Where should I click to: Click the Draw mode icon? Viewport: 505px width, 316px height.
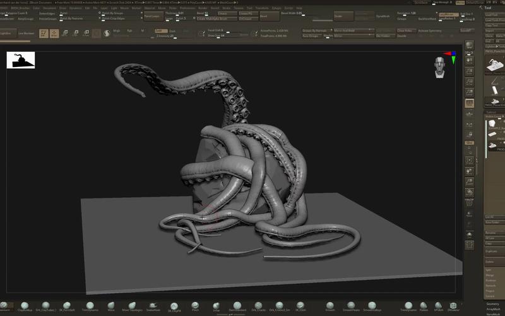[x=55, y=33]
